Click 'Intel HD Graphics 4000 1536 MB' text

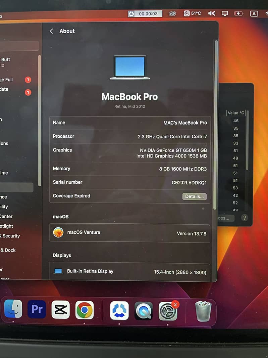tap(171, 156)
